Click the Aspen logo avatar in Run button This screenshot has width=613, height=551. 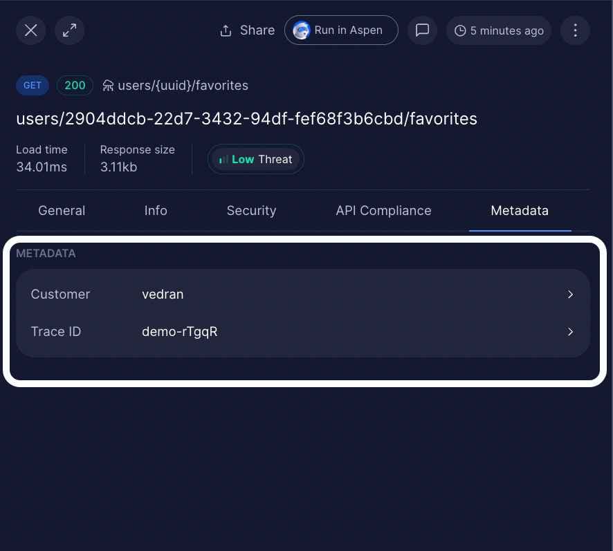point(301,30)
